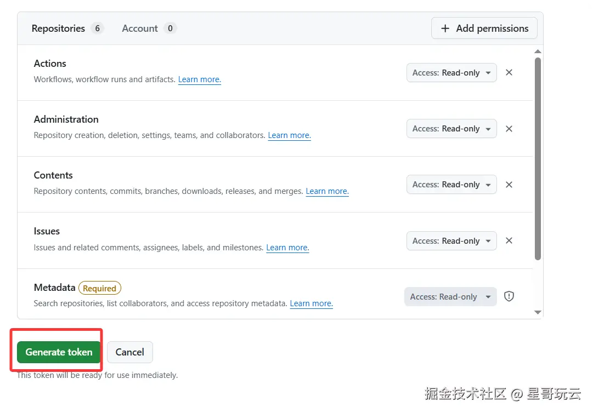Screen dimensions: 593x413
Task: Remove the Issues permission with its X icon
Action: [509, 240]
